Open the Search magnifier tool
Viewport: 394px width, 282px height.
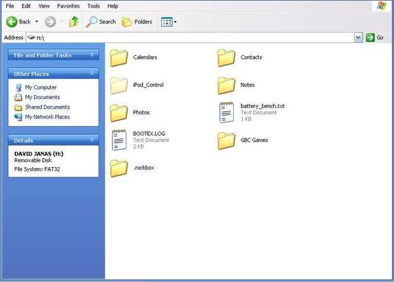pyautogui.click(x=101, y=22)
